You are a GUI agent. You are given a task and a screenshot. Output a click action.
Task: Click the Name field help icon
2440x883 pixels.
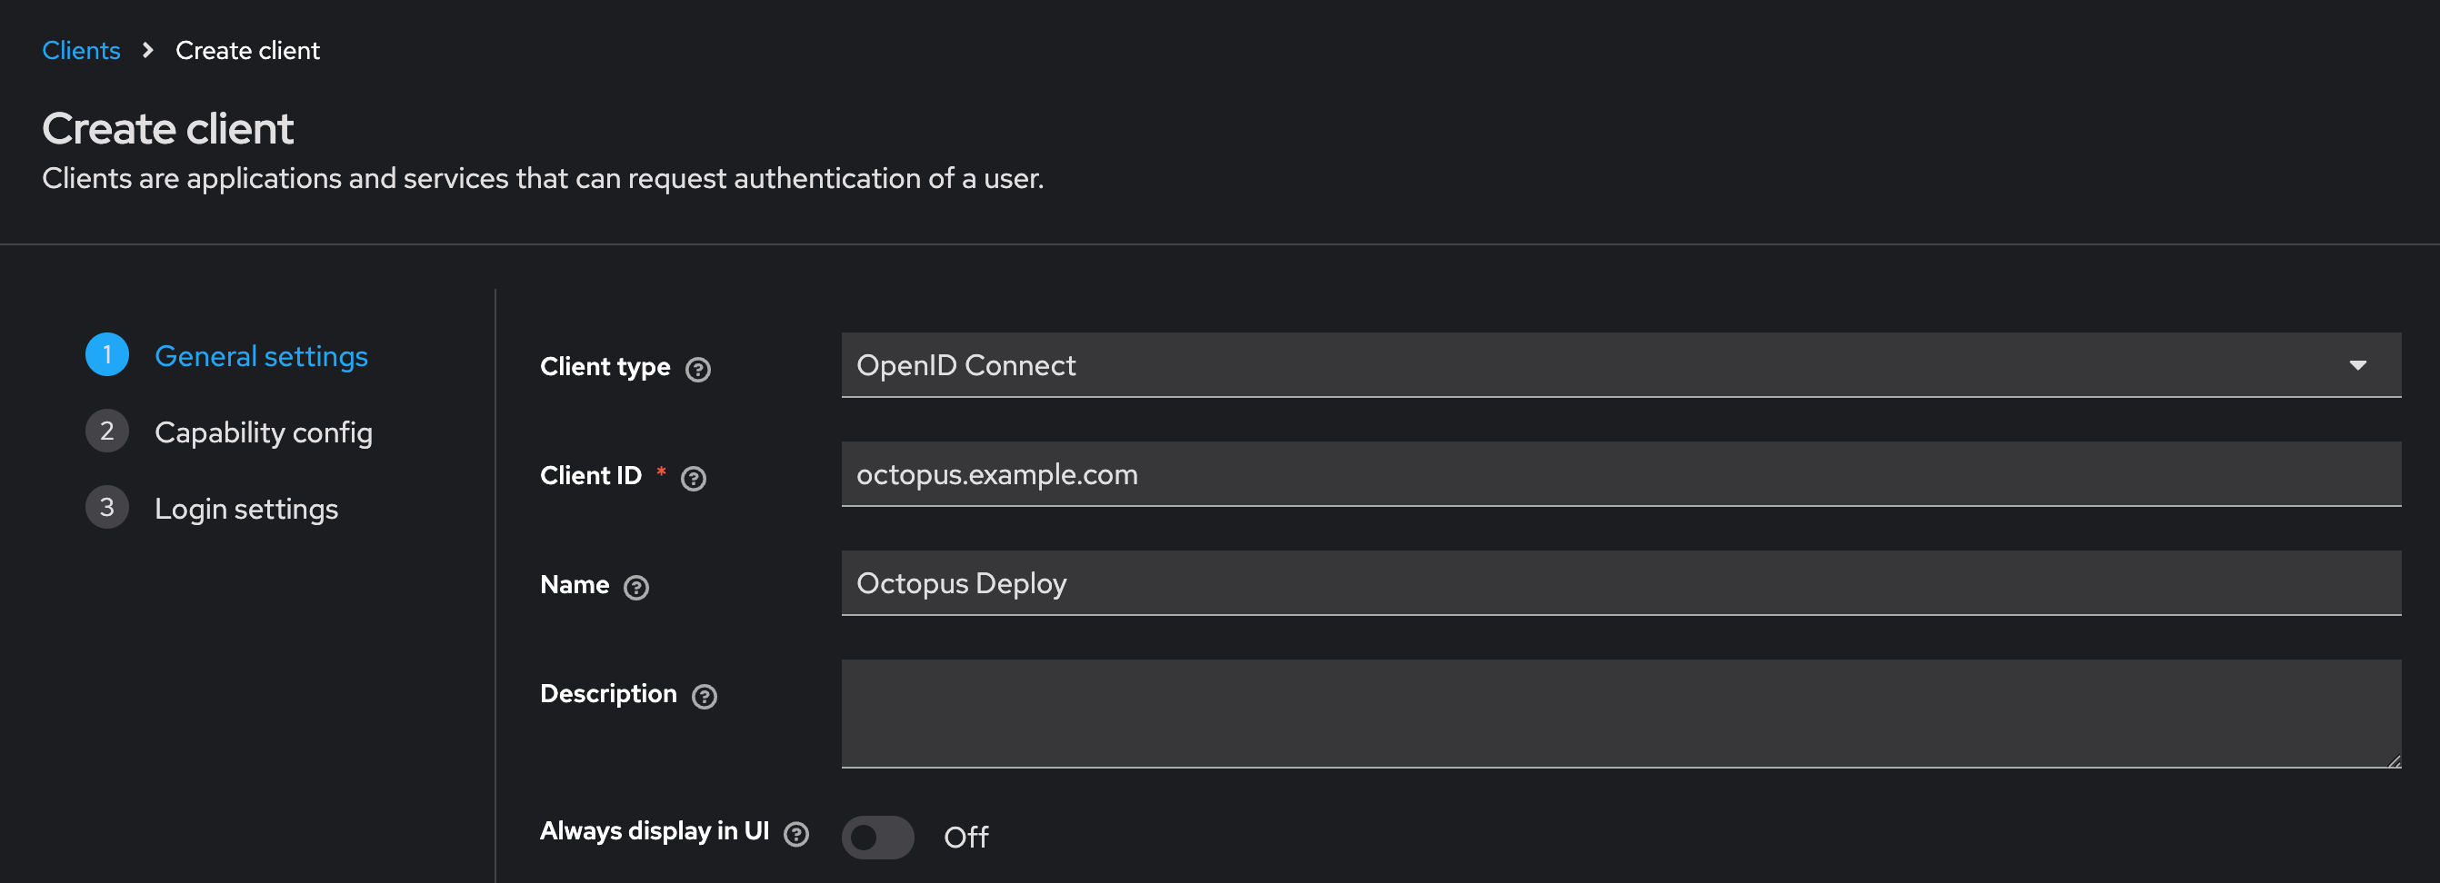(x=637, y=588)
